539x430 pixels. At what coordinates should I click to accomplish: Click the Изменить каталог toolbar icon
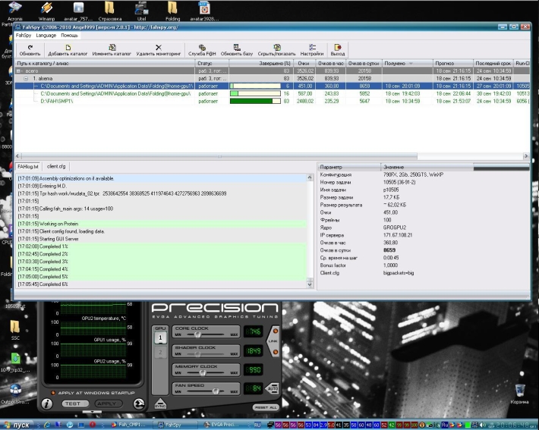point(112,50)
